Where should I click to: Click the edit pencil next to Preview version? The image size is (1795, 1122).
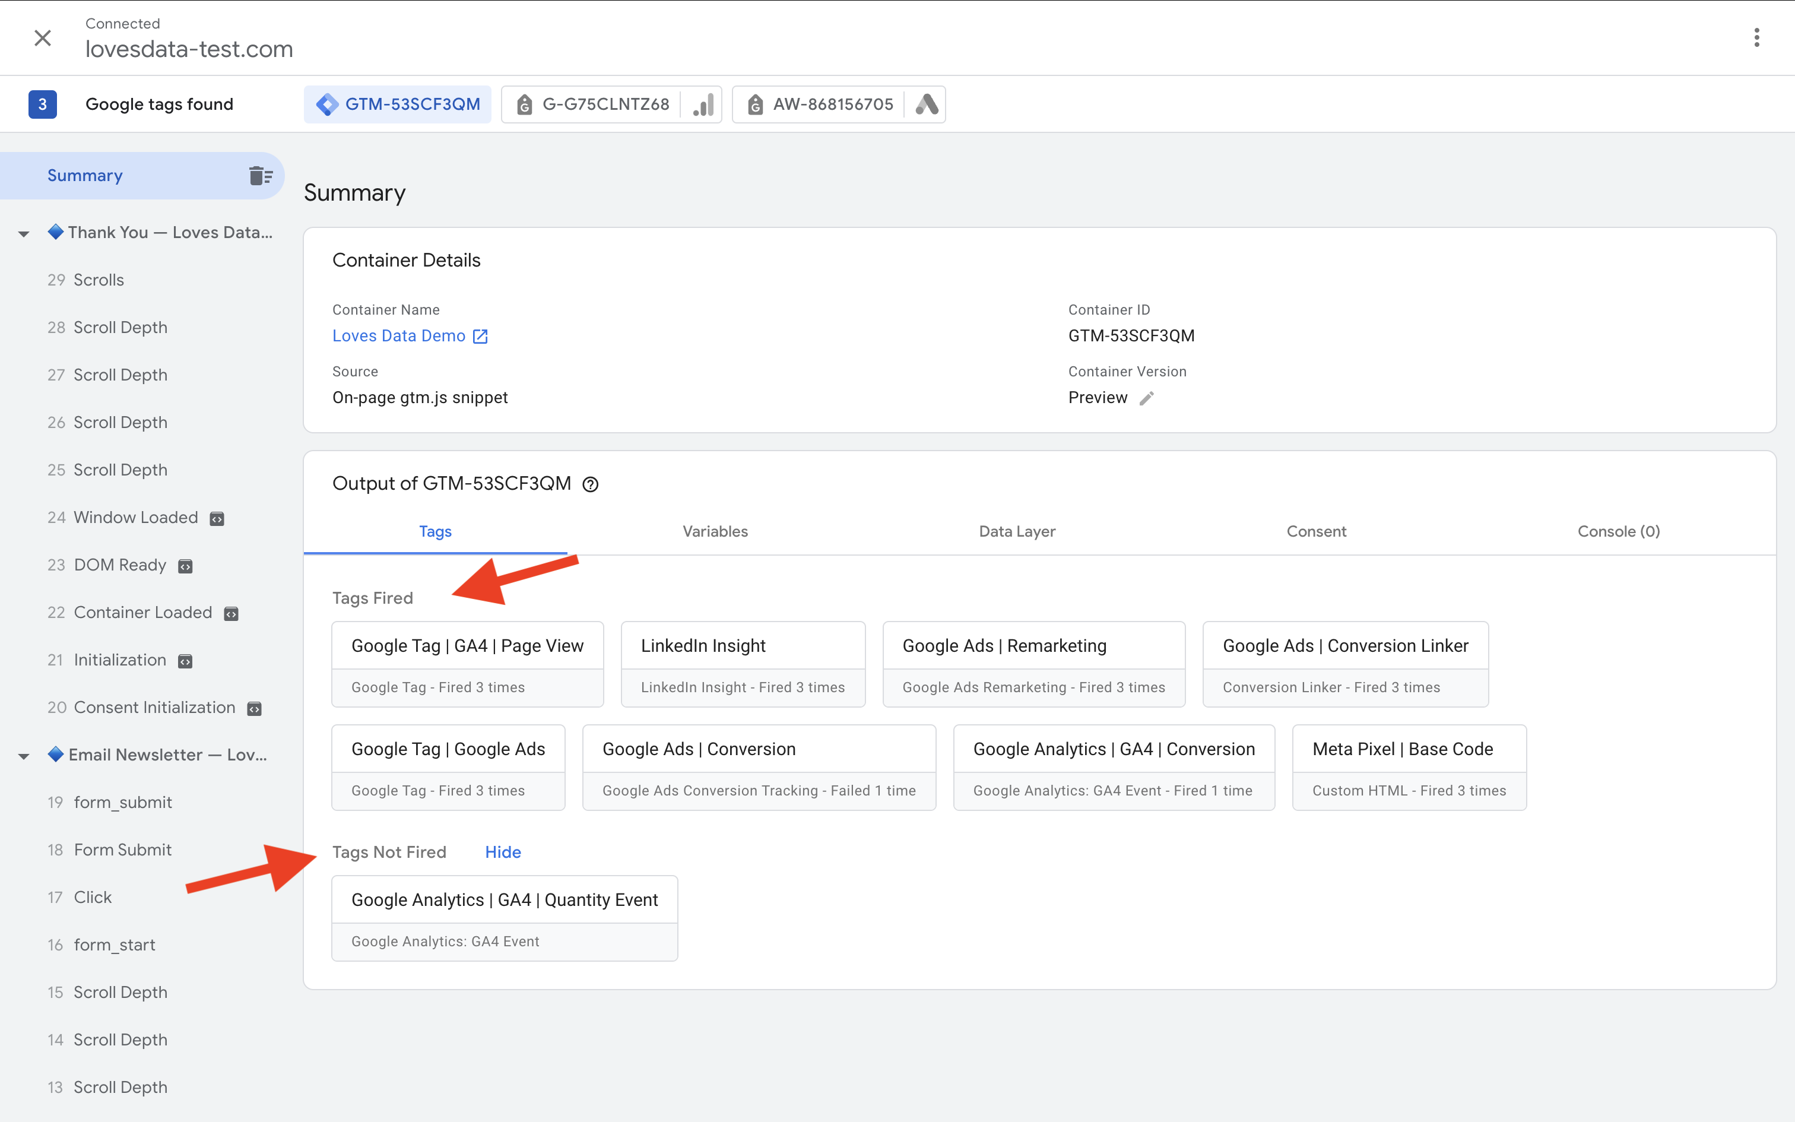click(x=1147, y=398)
